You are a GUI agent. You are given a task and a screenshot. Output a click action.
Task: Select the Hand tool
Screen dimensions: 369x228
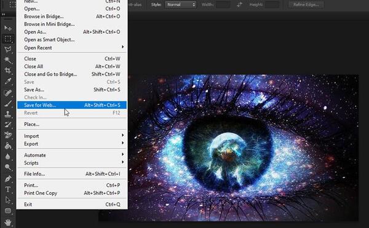click(x=8, y=222)
